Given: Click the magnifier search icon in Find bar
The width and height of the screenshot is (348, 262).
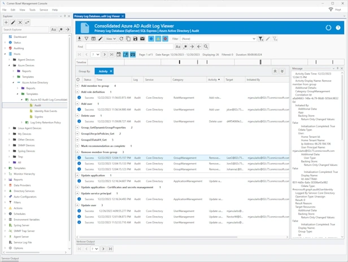Looking at the screenshot, I should tap(206, 47).
